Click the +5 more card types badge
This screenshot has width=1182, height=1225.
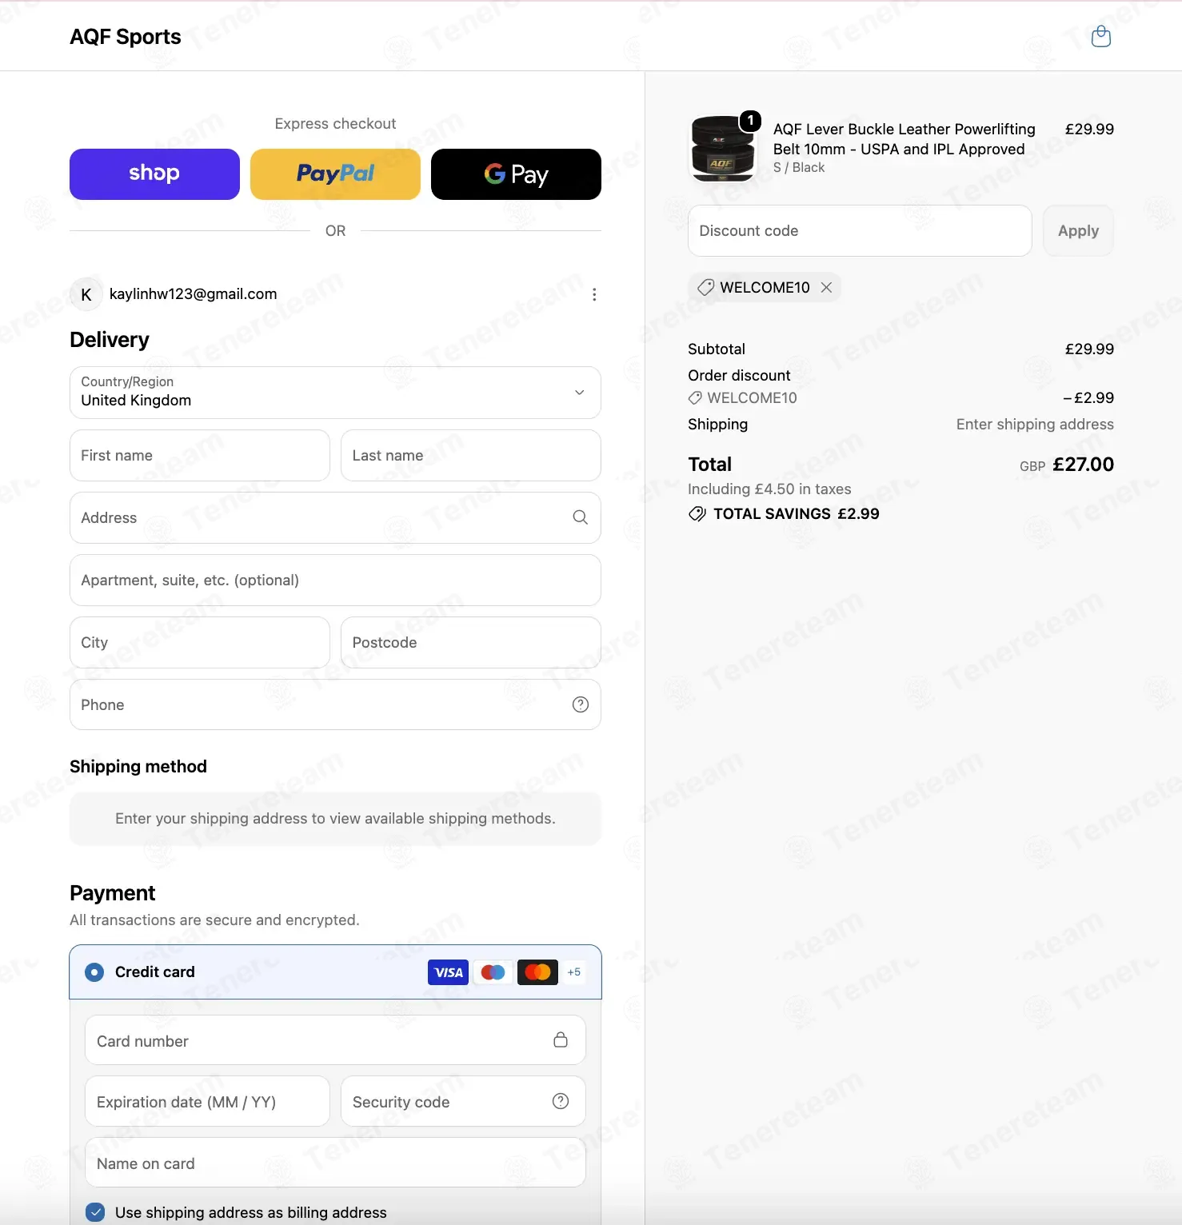[573, 972]
